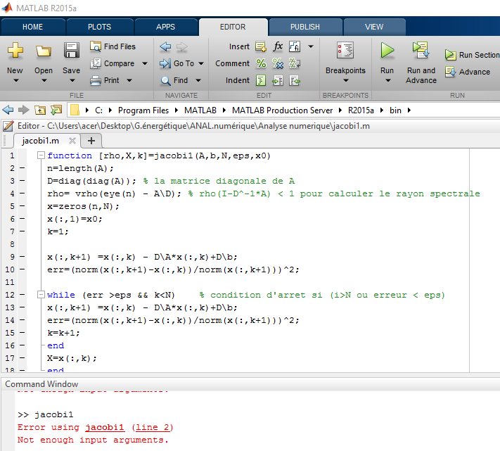The width and height of the screenshot is (500, 451).
Task: Toggle breakpoint dash on line 13
Action: tap(22, 307)
